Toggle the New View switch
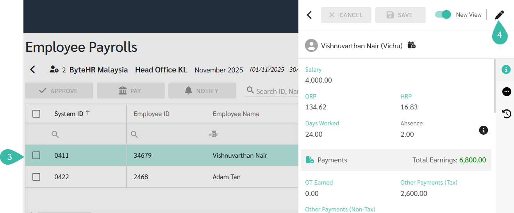This screenshot has height=213, width=514. tap(443, 14)
